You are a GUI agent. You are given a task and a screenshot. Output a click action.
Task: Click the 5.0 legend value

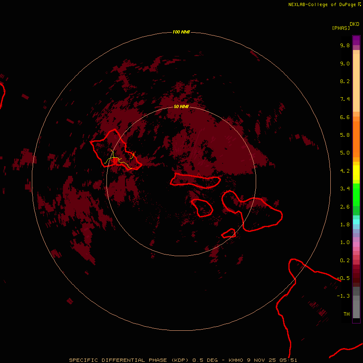[345, 153]
